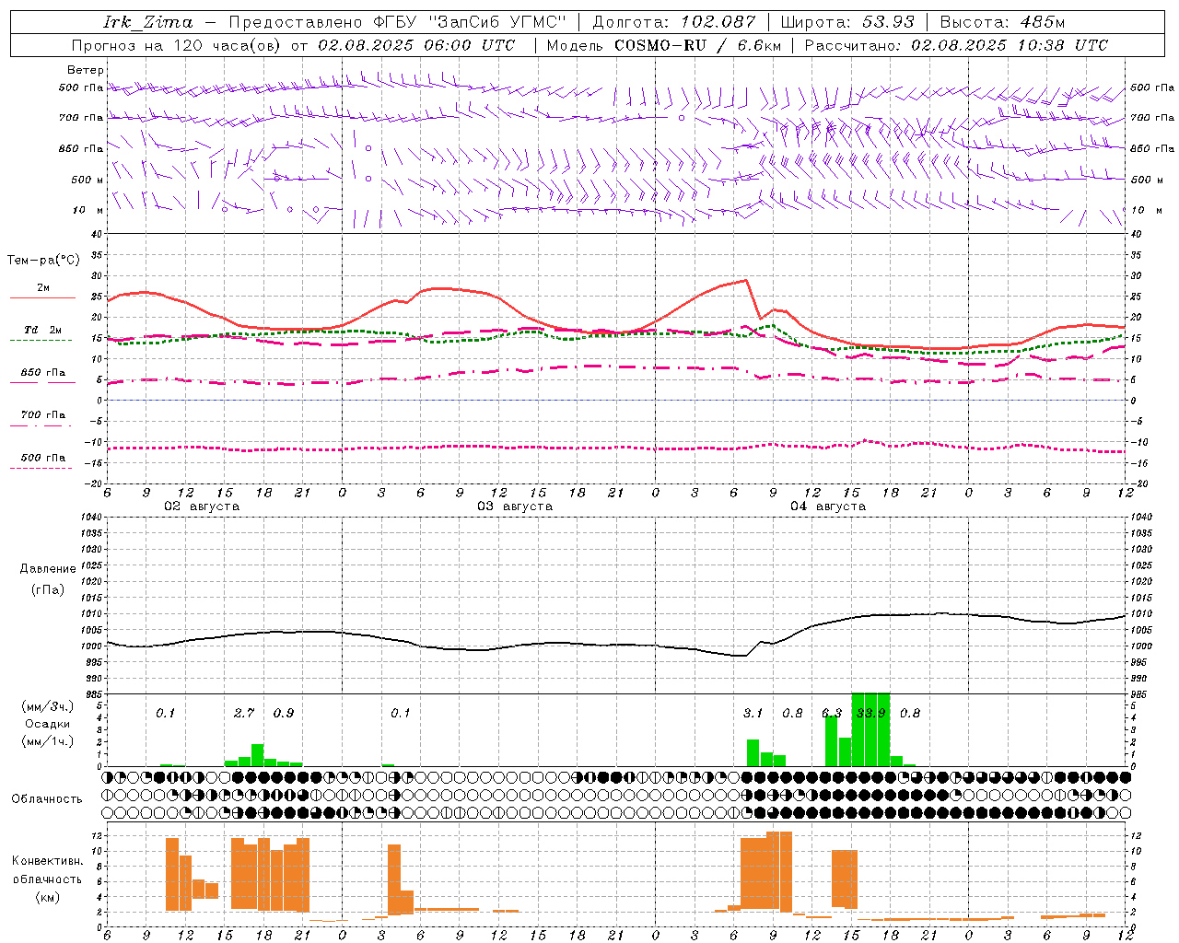Image resolution: width=1179 pixels, height=943 pixels.
Task: Click the 33.9 precipitation value
Action: coord(870,714)
